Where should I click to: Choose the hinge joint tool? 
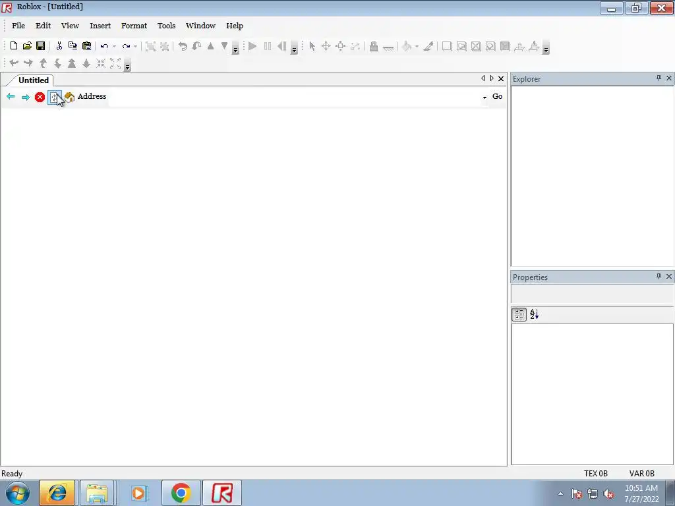[x=519, y=46]
